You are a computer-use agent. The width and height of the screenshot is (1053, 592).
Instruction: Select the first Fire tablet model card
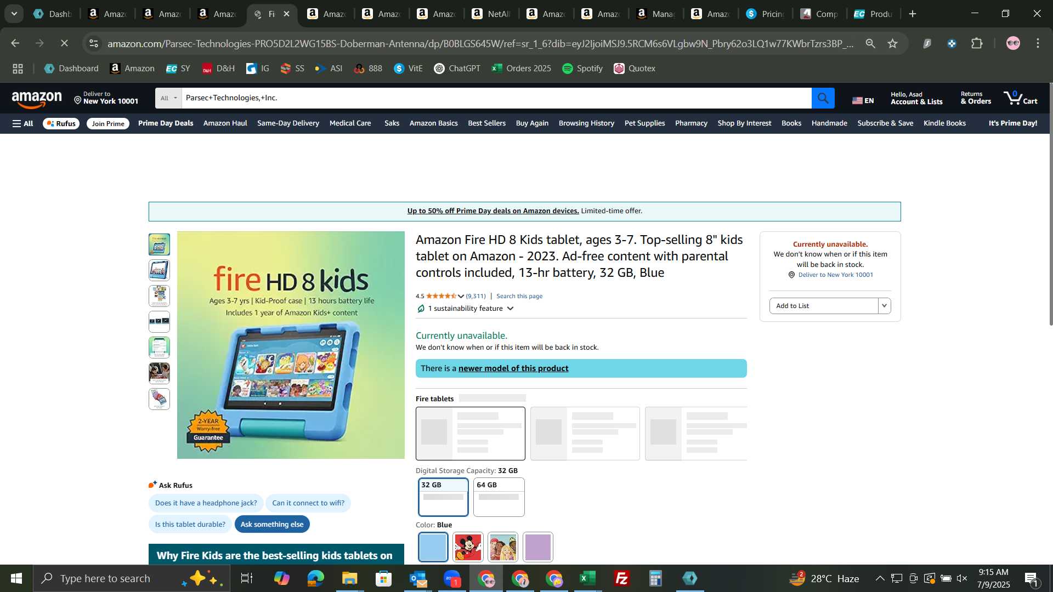point(470,434)
